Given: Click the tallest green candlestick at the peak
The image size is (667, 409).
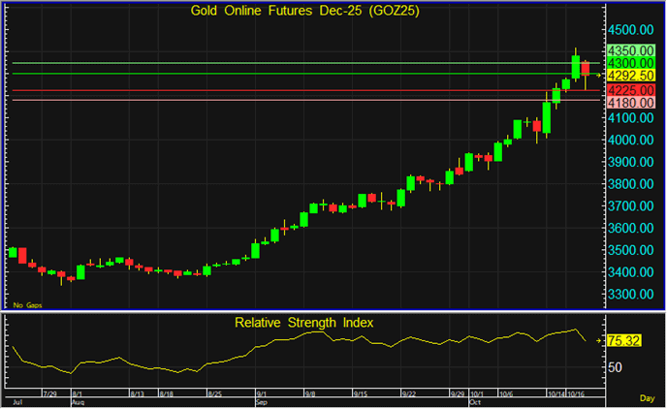Looking at the screenshot, I should coord(576,65).
